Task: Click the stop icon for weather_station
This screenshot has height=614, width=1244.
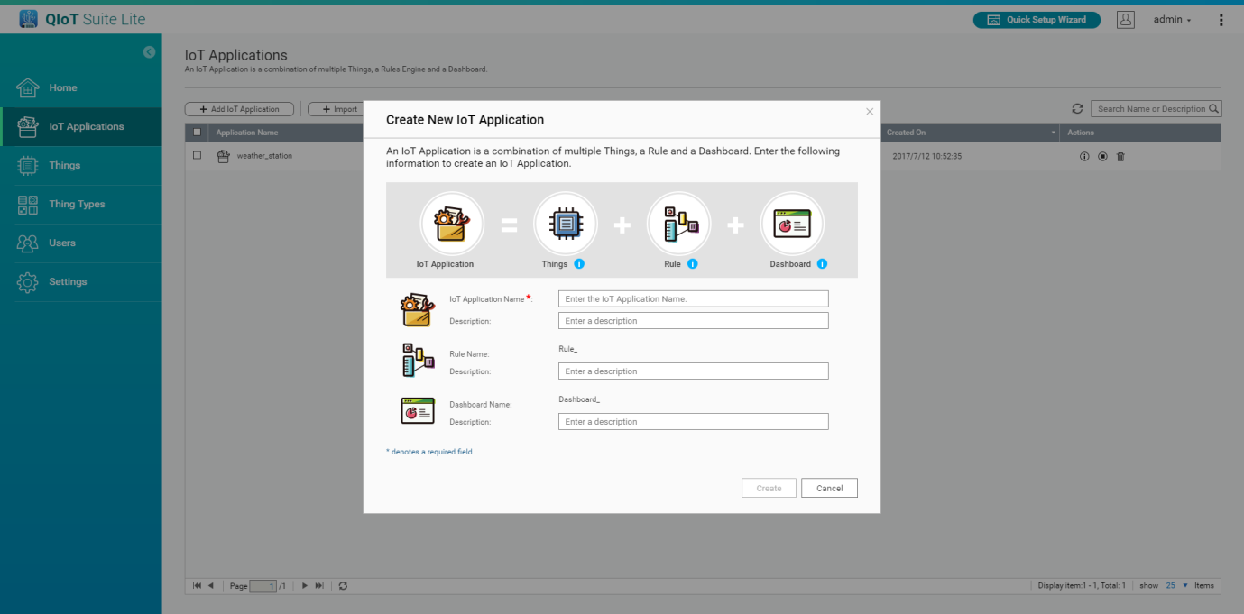Action: (x=1102, y=157)
